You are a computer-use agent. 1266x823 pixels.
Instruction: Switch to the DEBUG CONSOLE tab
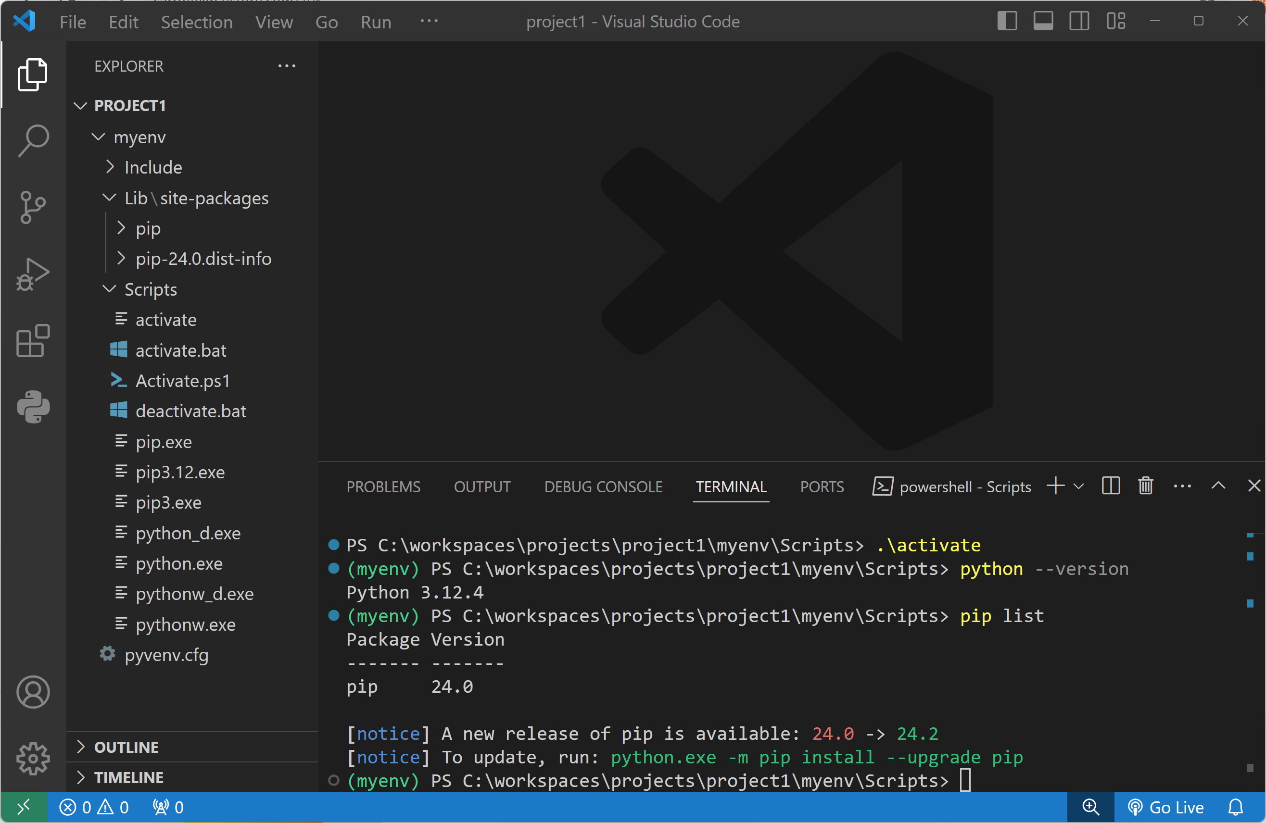click(x=603, y=487)
